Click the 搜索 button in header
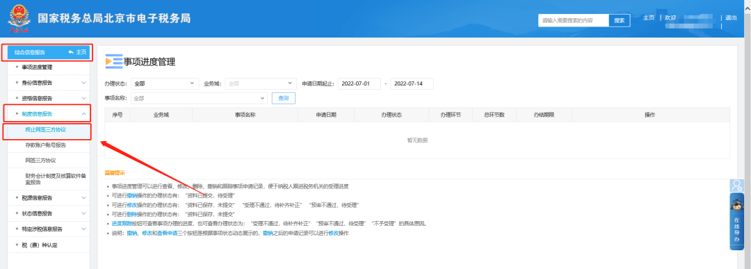Screen dimensions: 751x269 (x=619, y=20)
